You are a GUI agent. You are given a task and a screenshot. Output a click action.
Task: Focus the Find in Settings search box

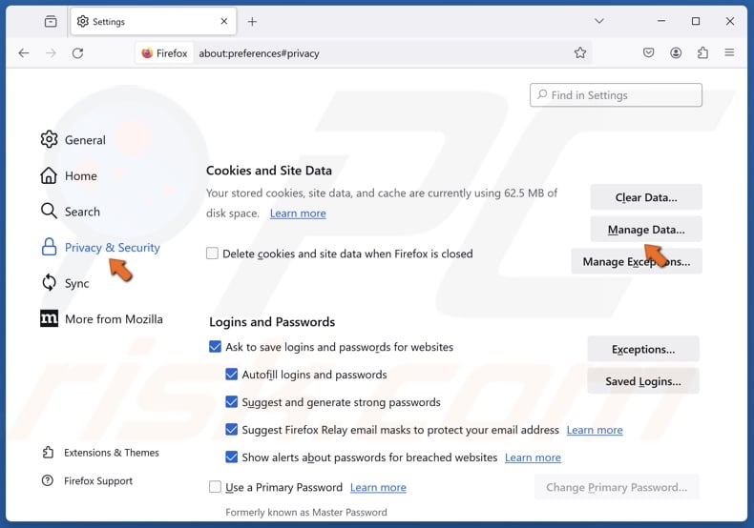coord(616,95)
